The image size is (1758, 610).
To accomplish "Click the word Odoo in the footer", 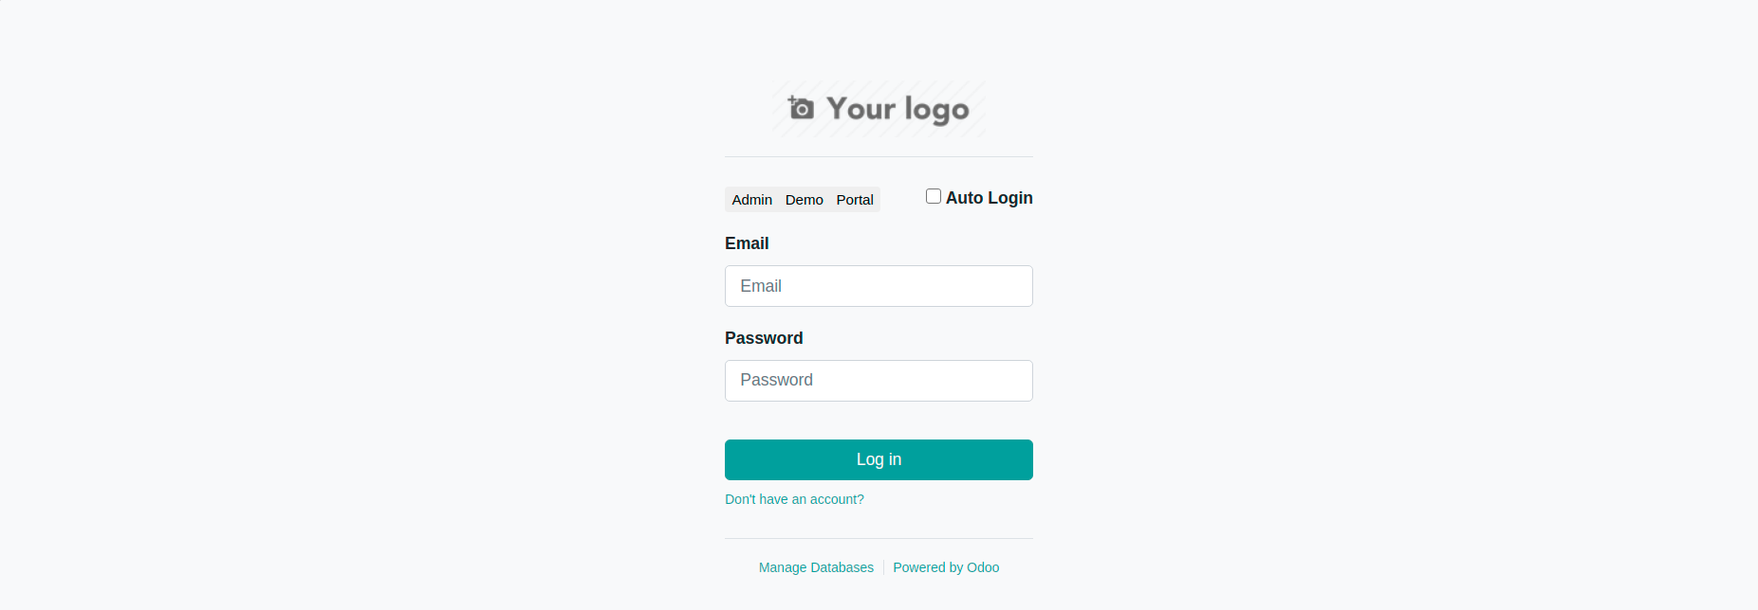I will pos(983,567).
